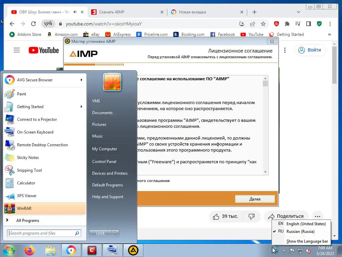Mute the YouTube tab audio icon
This screenshot has width=342, height=257.
coord(75,12)
